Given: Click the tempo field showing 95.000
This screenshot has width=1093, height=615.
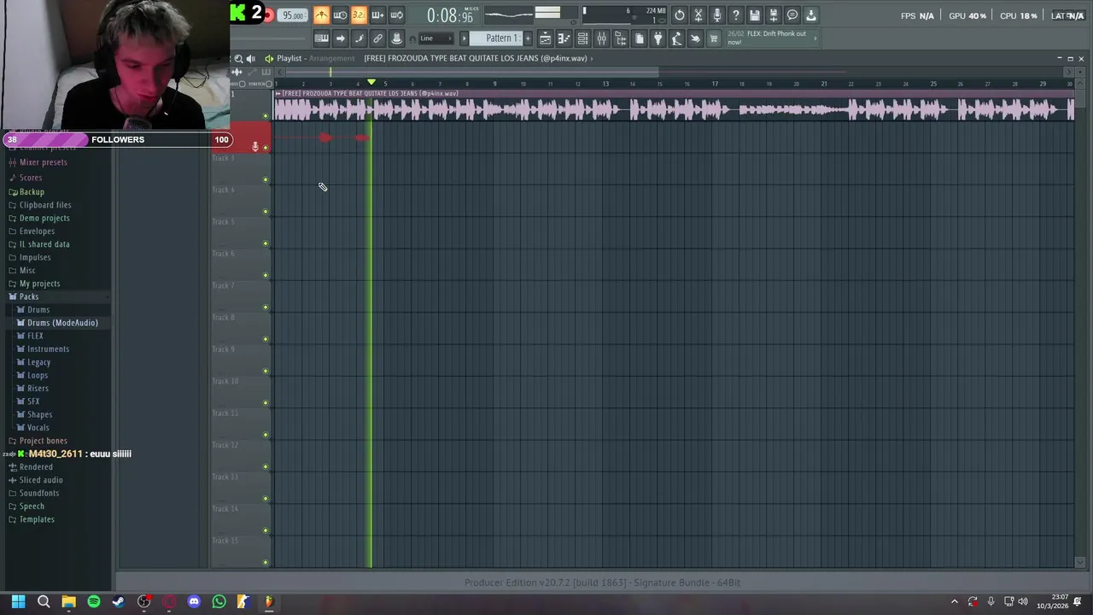Looking at the screenshot, I should (294, 15).
